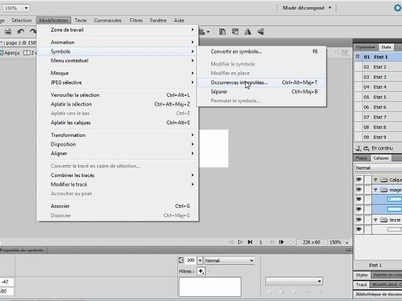Viewport: 402px width, 301px height.
Task: Toggle lock box of the texte layer
Action: pyautogui.click(x=368, y=219)
